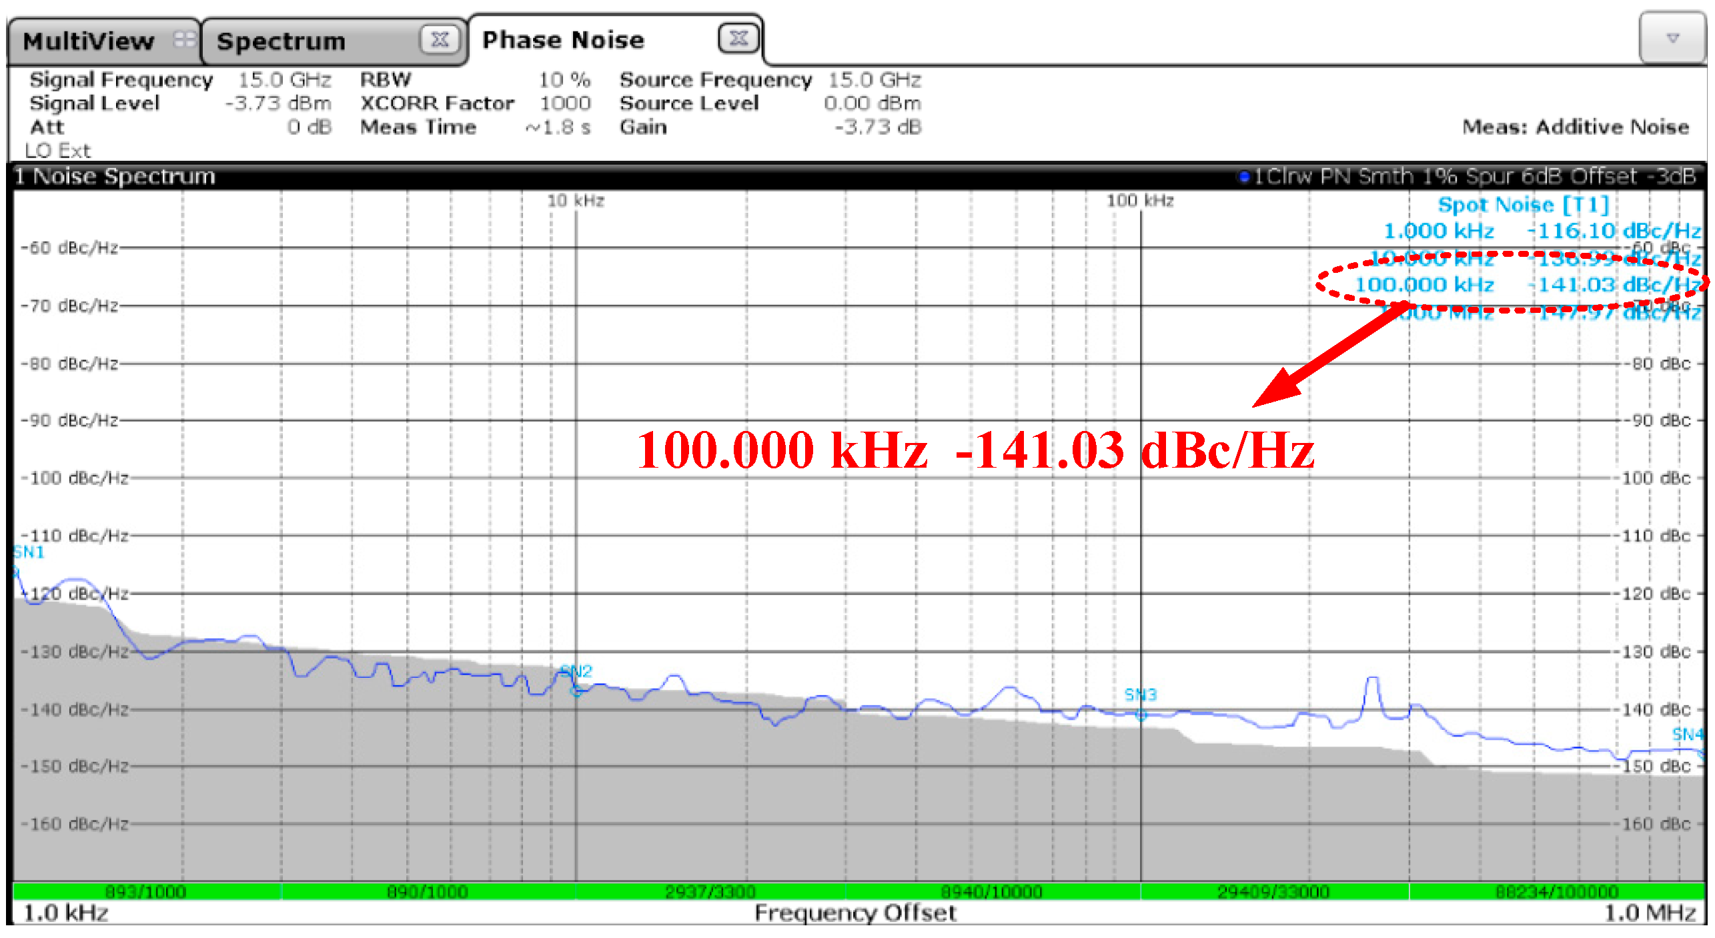
Task: Switch to the MultiView tab
Action: (x=103, y=41)
